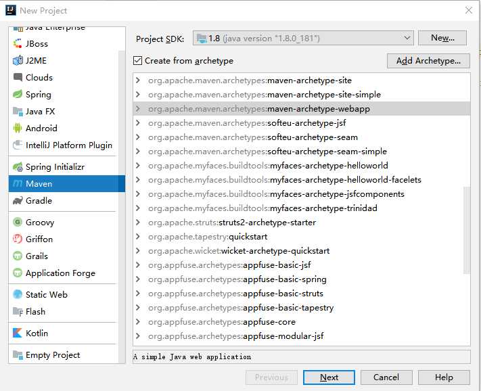Expand the struts2-archetype-starter entry

(x=138, y=223)
